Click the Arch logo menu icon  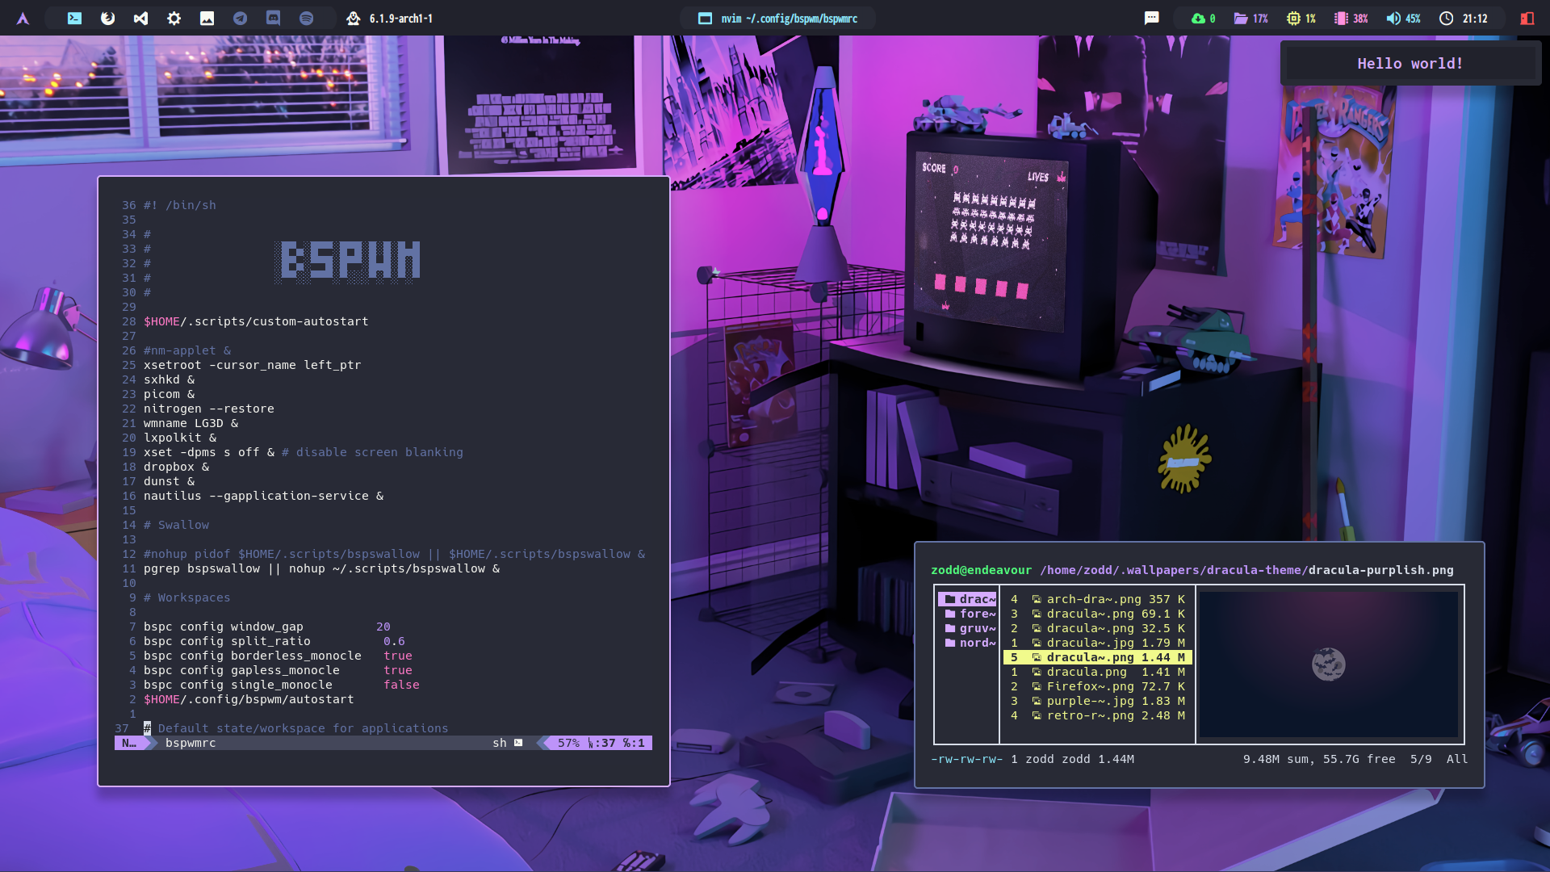[23, 18]
